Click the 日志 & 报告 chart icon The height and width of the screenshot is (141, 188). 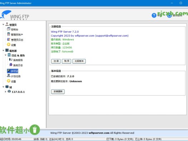coord(9,55)
